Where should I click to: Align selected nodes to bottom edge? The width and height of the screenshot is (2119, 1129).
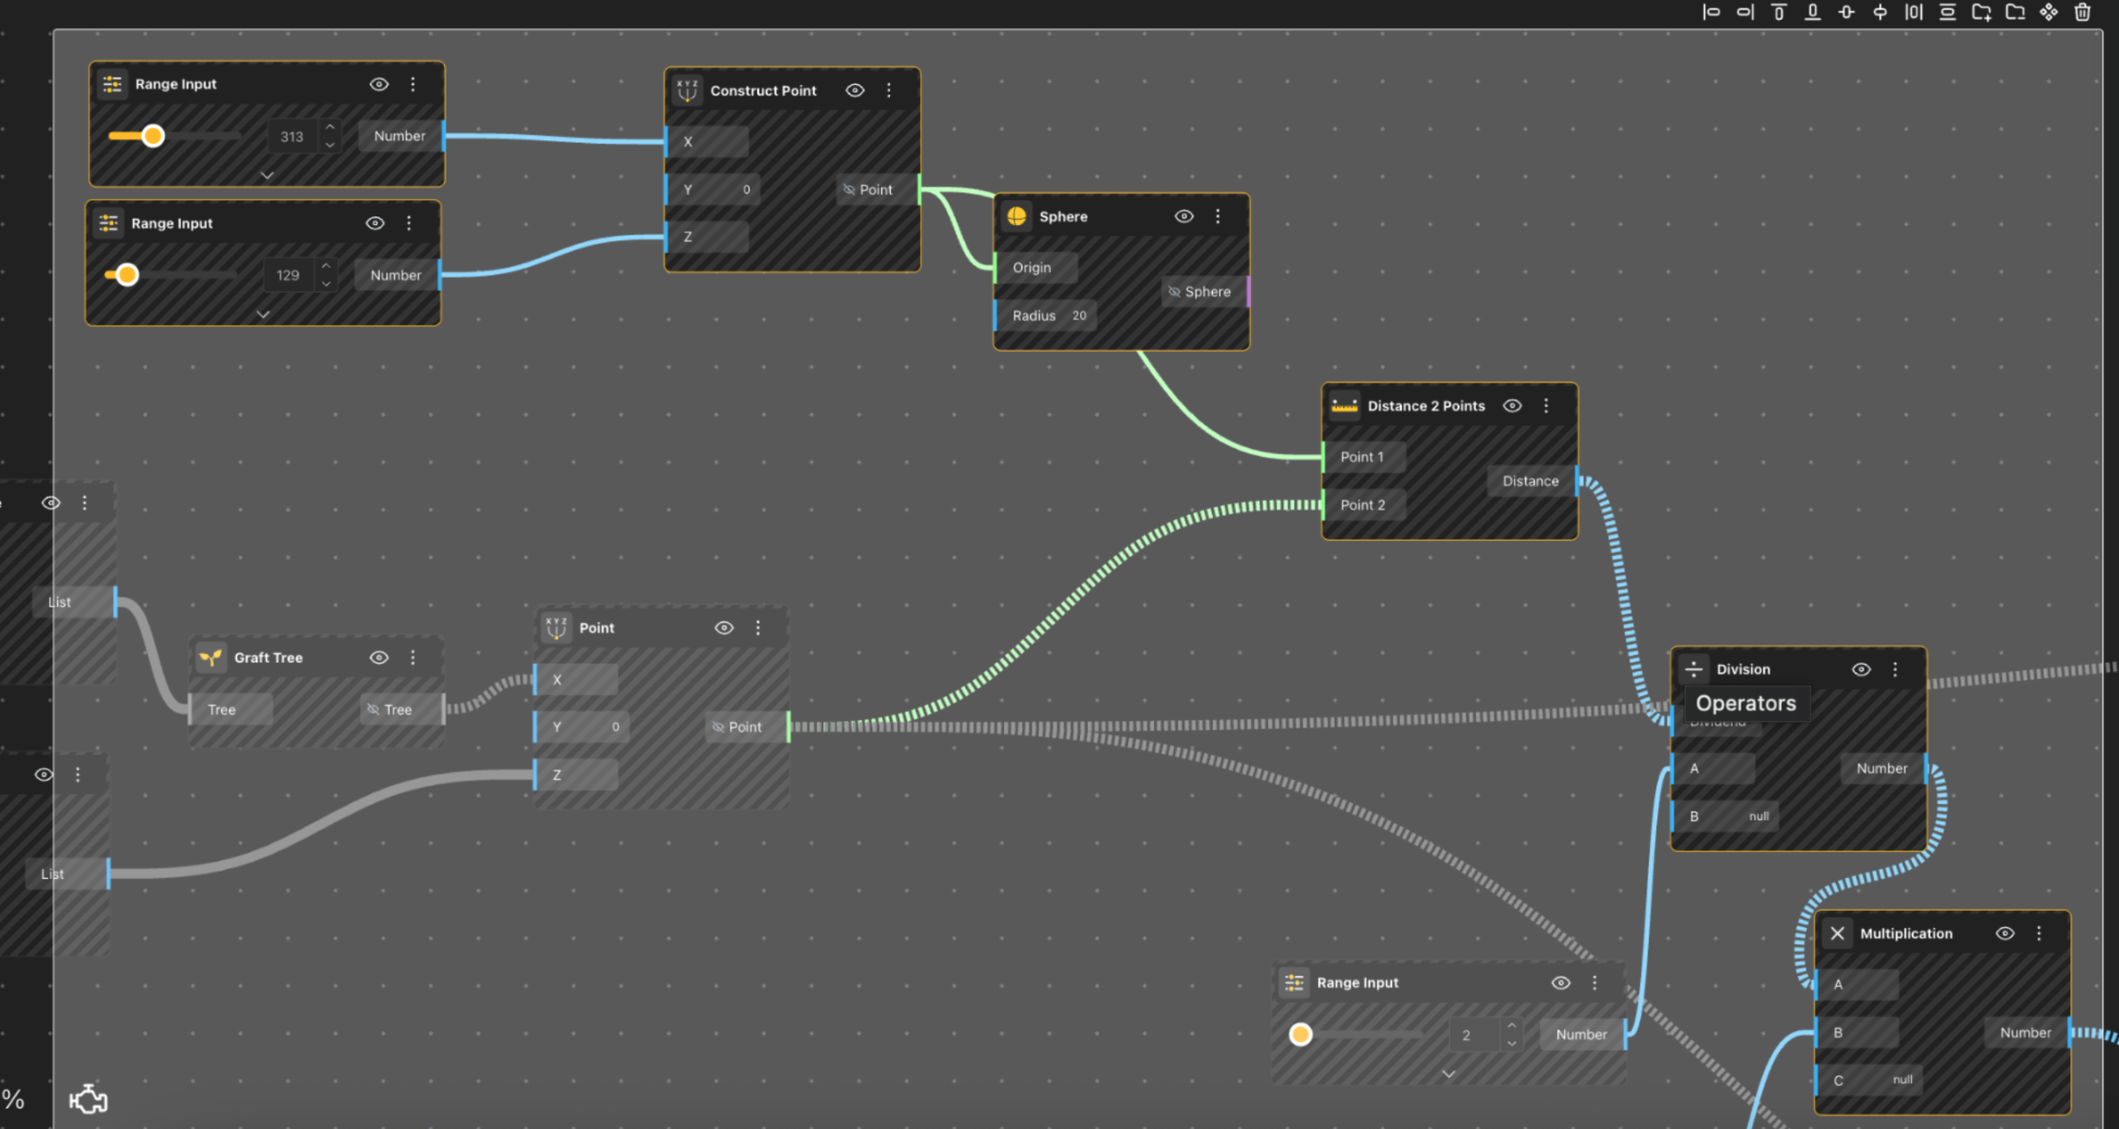pyautogui.click(x=1812, y=12)
